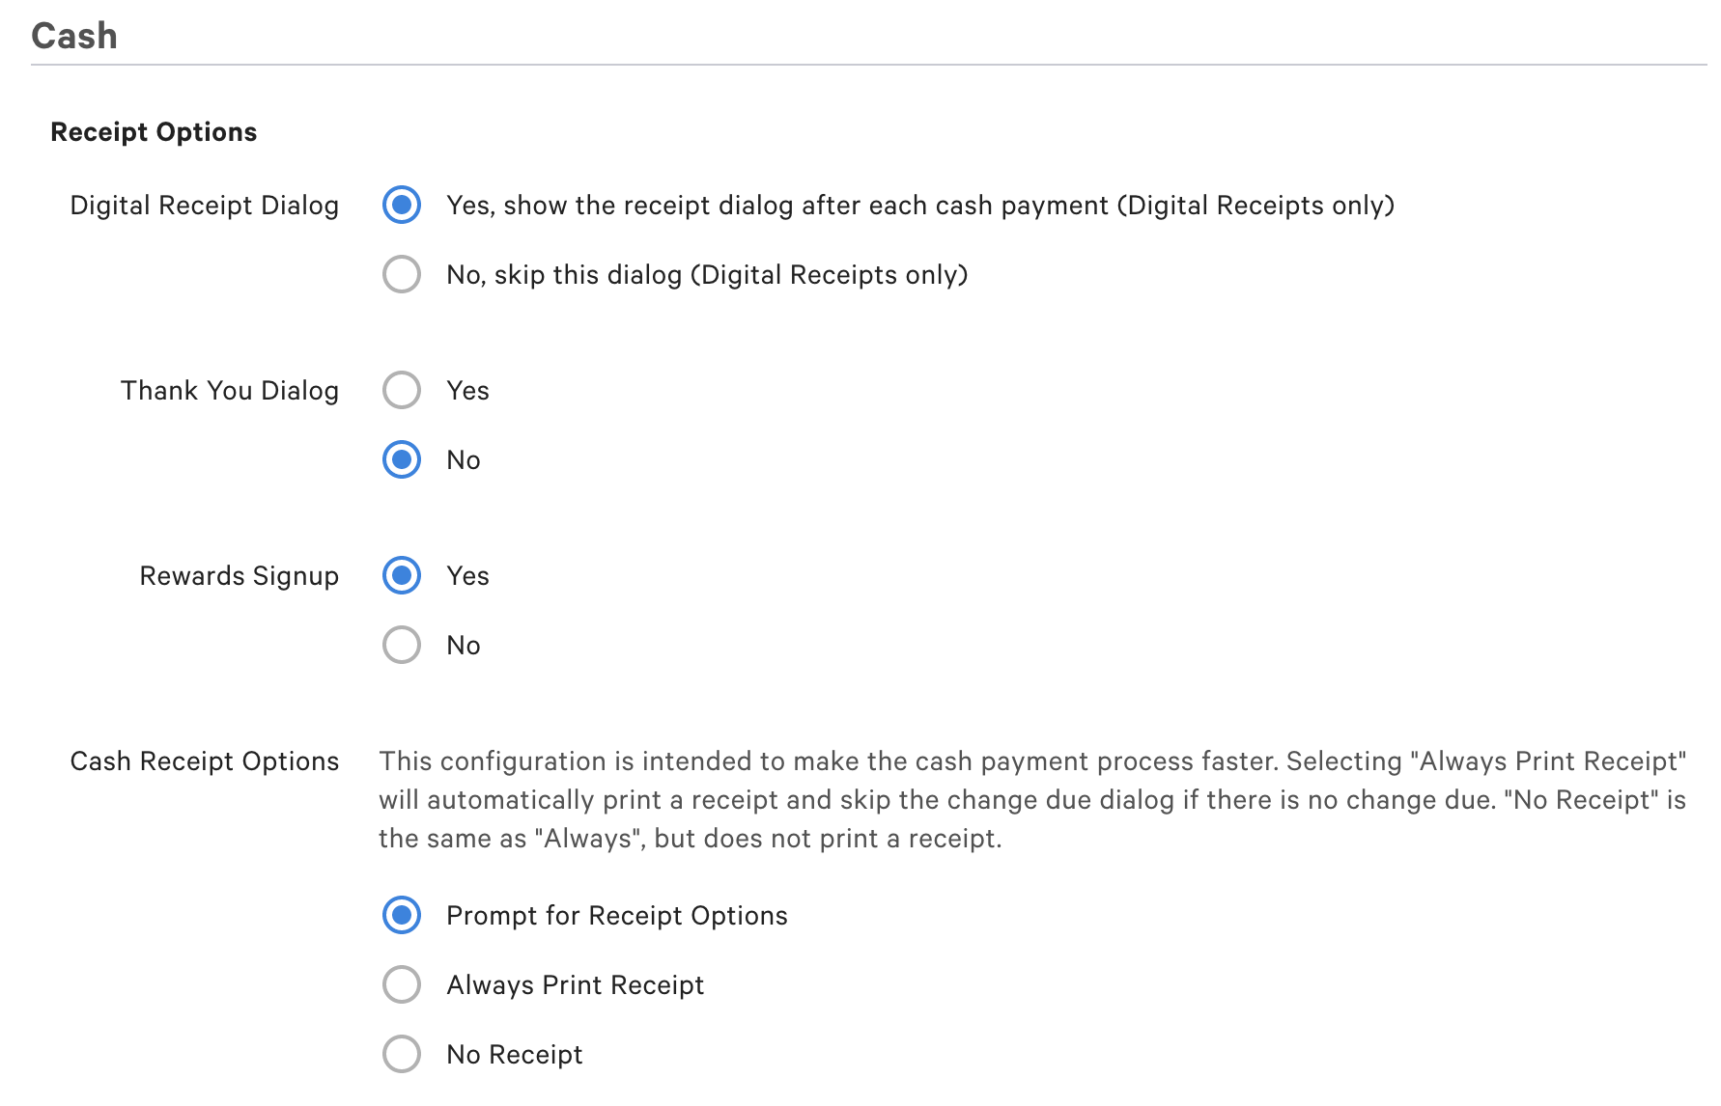1721x1106 pixels.
Task: Select the "Always Print Receipt" option
Action: click(401, 984)
